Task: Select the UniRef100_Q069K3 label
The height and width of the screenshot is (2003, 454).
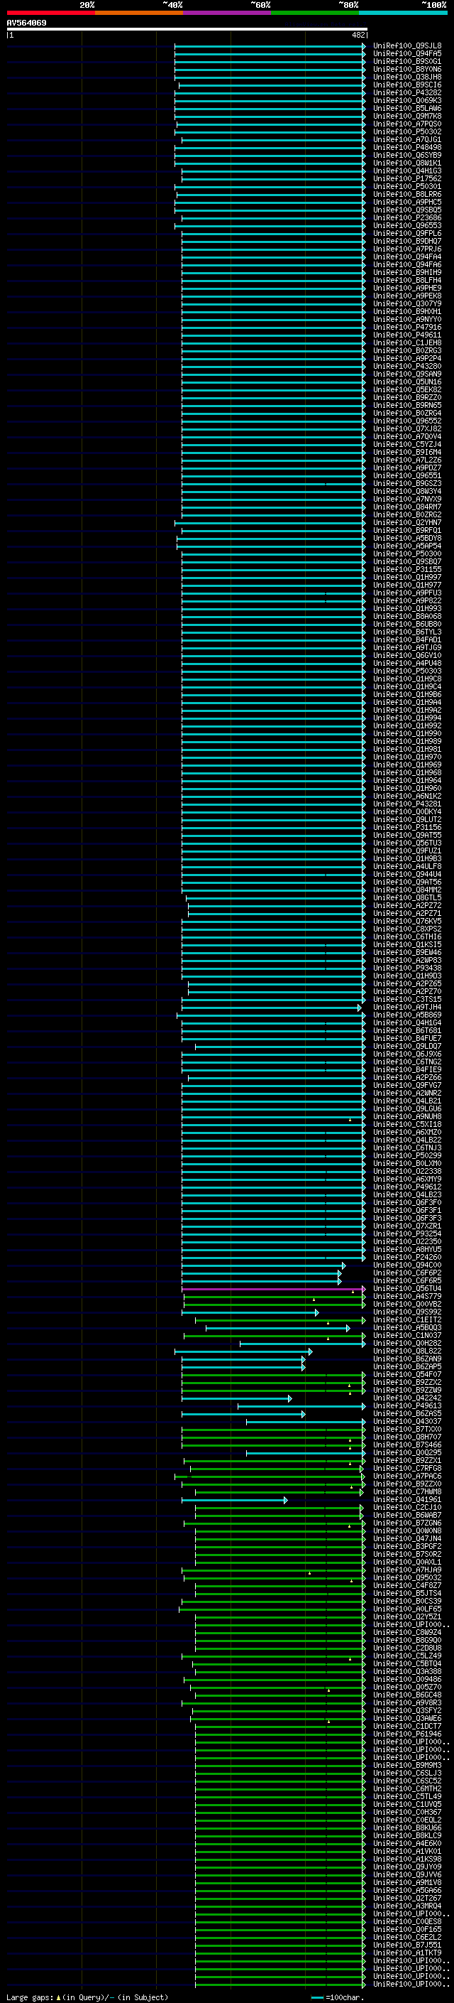Action: point(407,100)
